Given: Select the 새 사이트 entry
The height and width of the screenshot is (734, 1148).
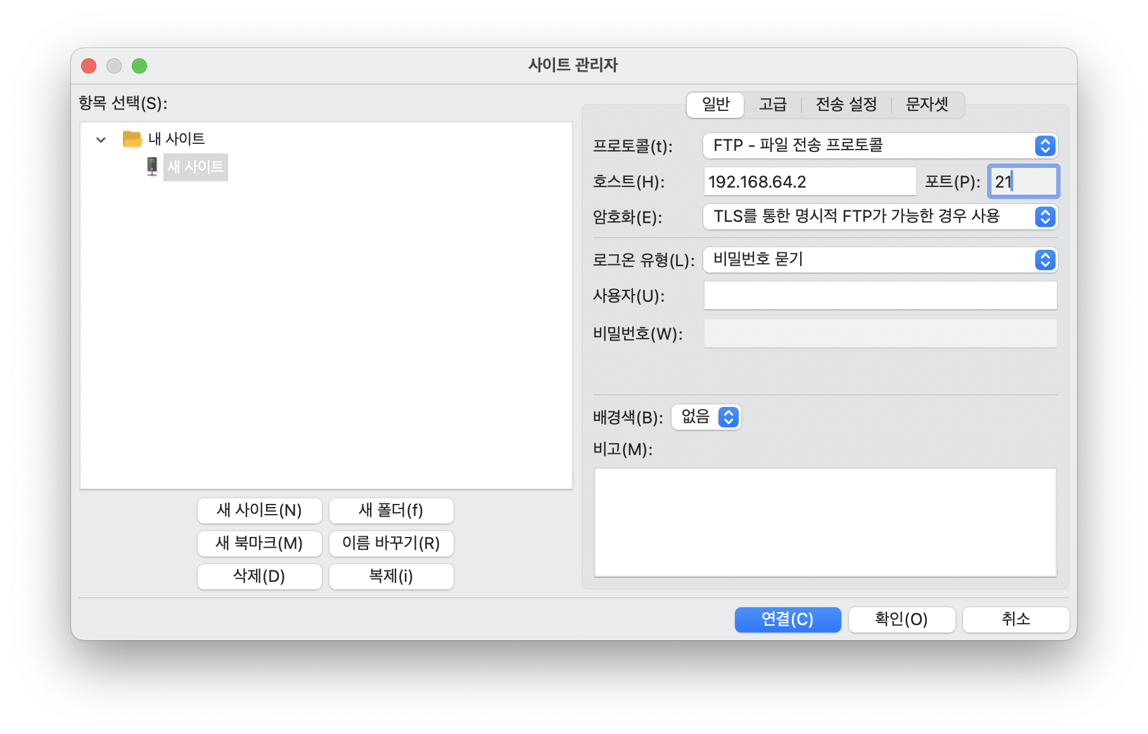Looking at the screenshot, I should coord(196,167).
